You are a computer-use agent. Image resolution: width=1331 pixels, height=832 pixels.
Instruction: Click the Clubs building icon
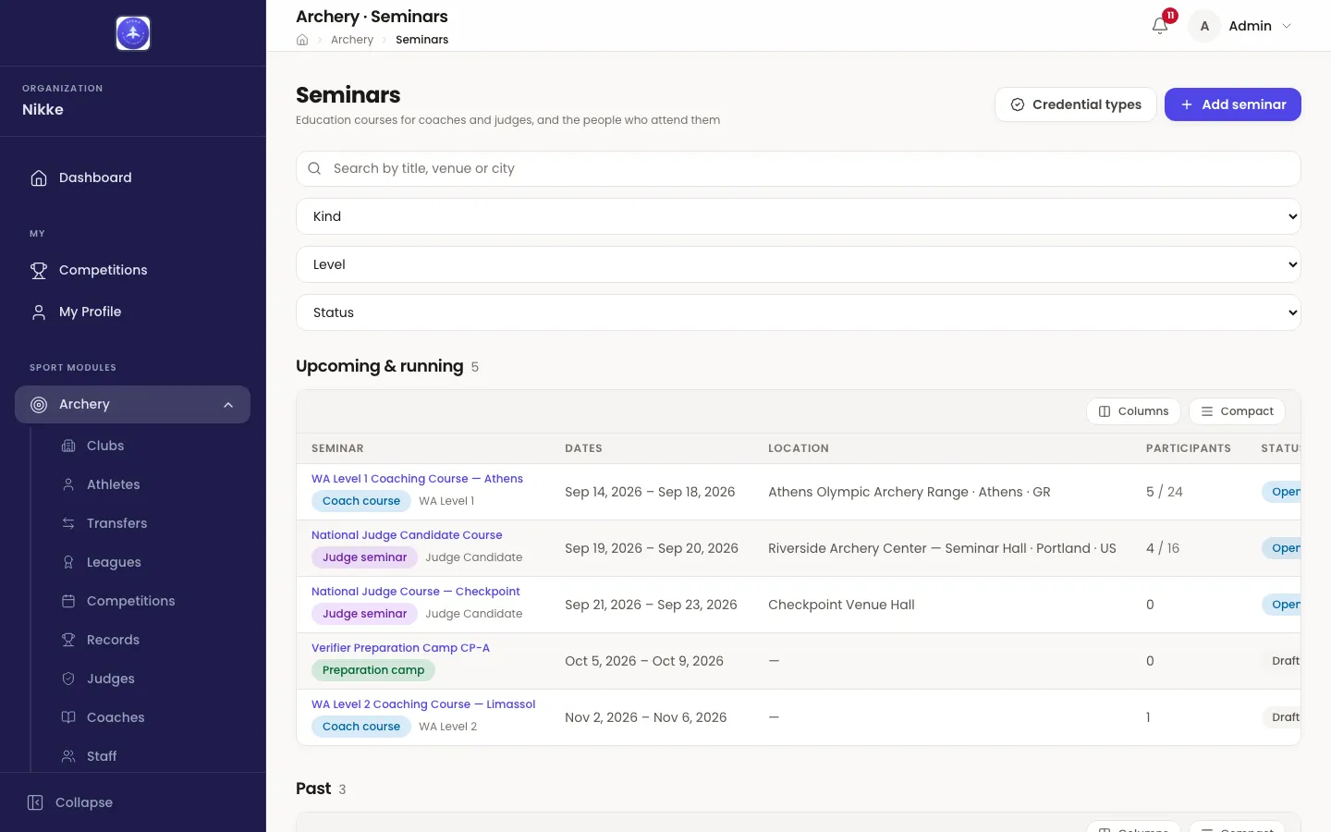pyautogui.click(x=68, y=446)
